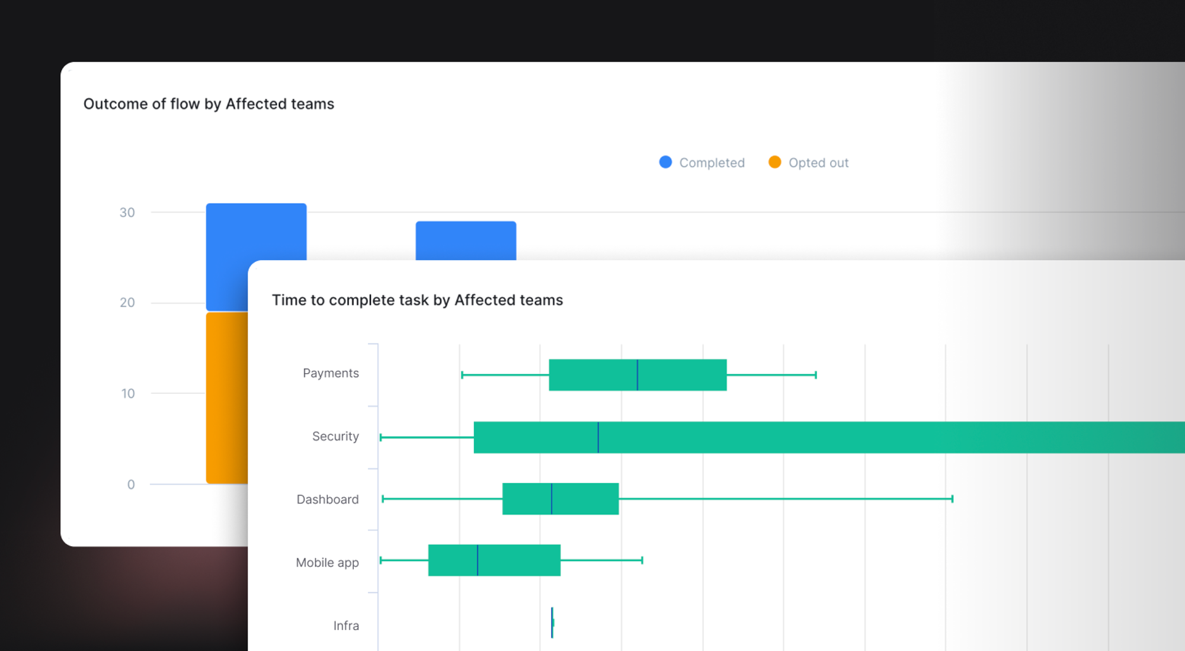Click the Security row label
The image size is (1185, 651).
(335, 437)
